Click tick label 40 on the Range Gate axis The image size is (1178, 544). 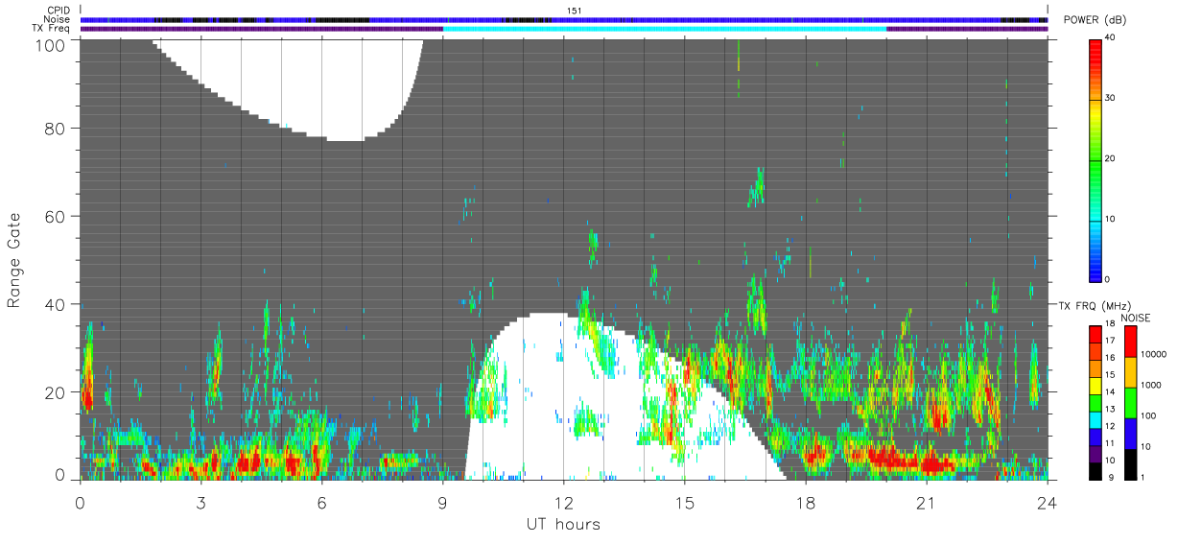pyautogui.click(x=54, y=305)
